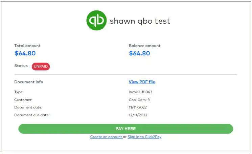Click the Balance amount label
This screenshot has width=252, height=154.
[x=145, y=46]
